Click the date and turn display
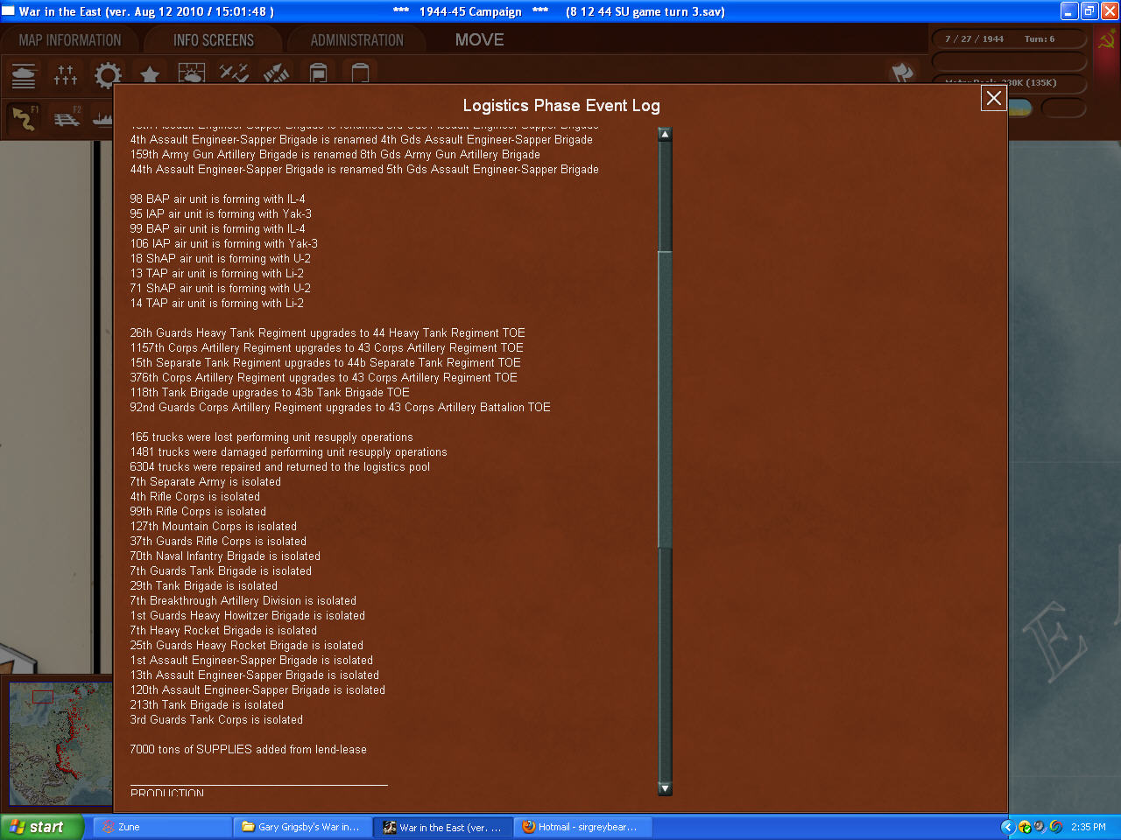1121x840 pixels. click(x=1009, y=39)
